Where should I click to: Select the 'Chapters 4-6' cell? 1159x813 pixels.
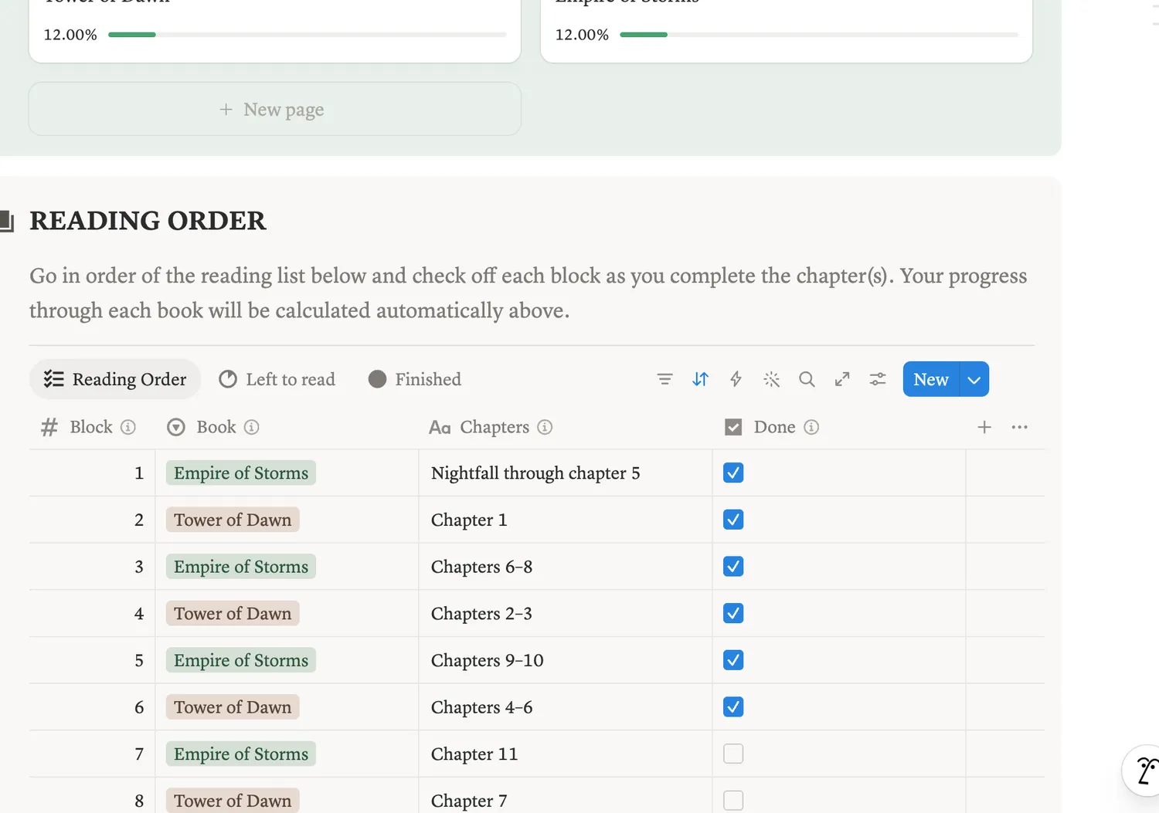point(565,707)
